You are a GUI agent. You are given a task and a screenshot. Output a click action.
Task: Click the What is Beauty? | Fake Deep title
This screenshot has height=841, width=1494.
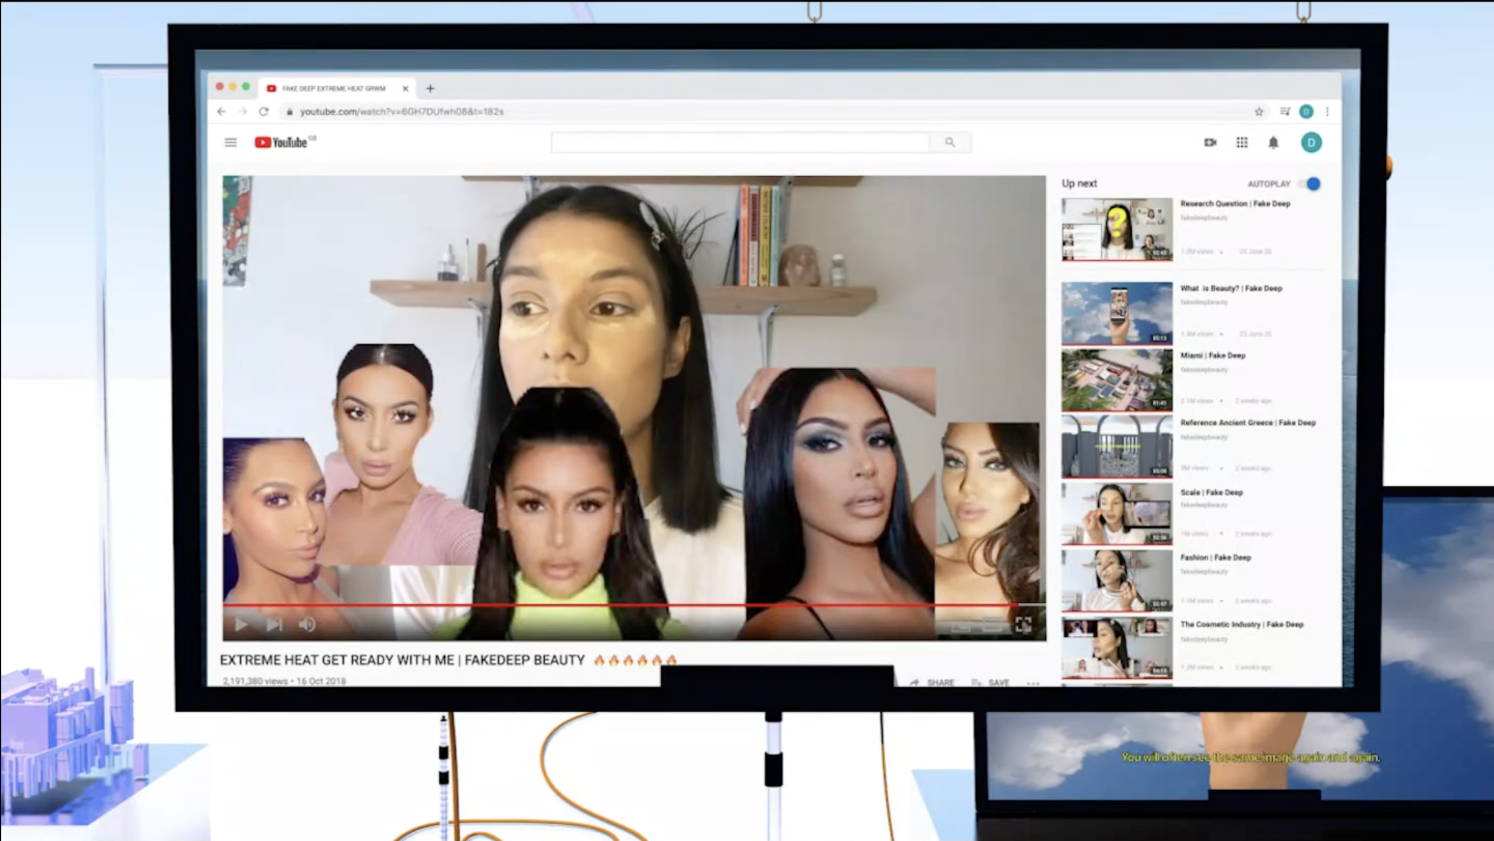(x=1231, y=288)
